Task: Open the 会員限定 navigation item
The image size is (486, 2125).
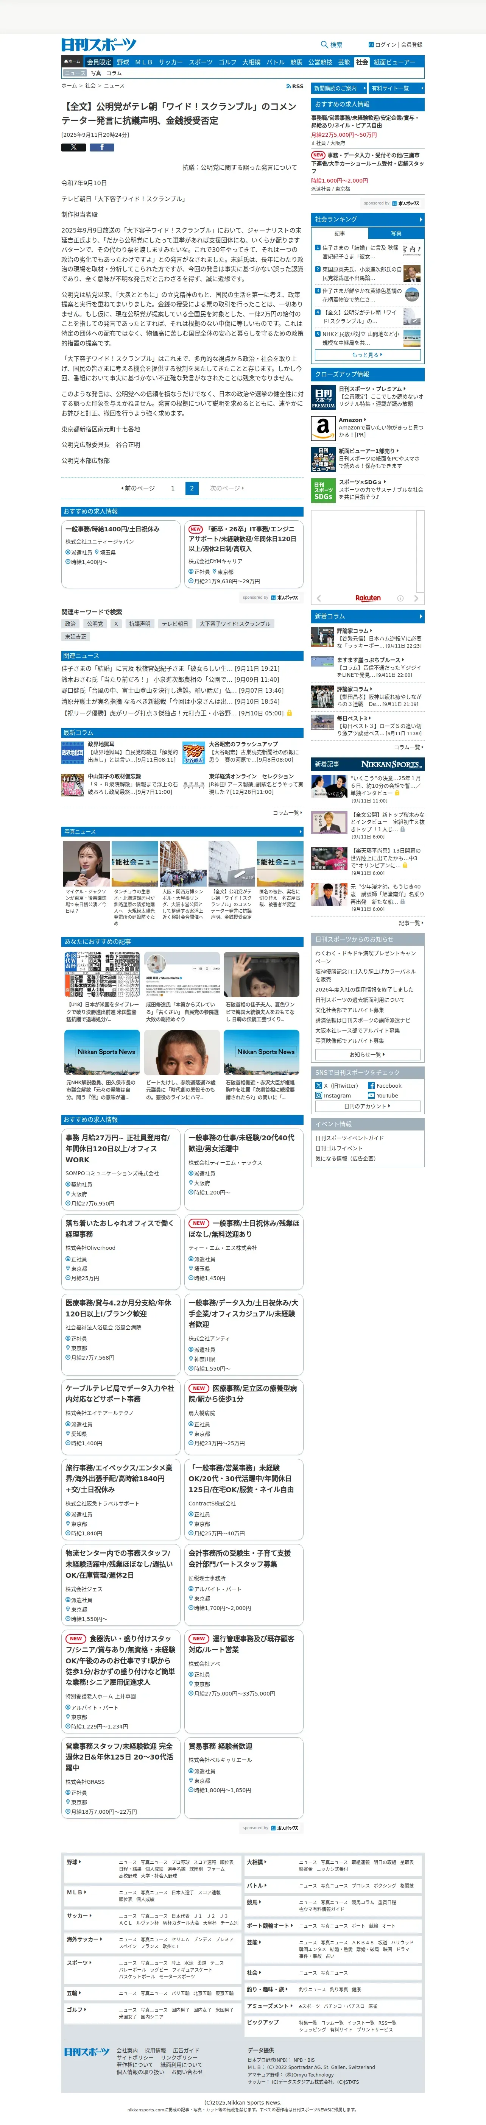Action: tap(99, 62)
